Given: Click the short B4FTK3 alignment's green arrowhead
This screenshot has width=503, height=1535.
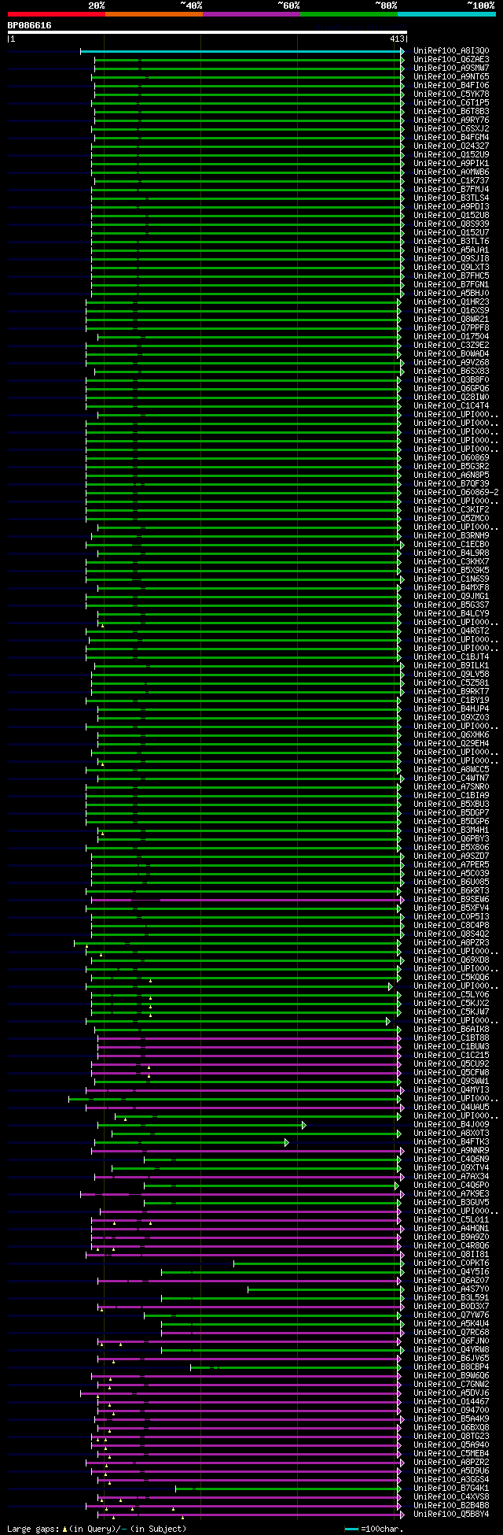Looking at the screenshot, I should tap(287, 1142).
